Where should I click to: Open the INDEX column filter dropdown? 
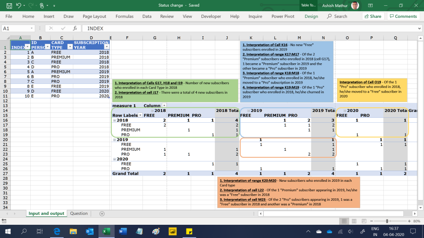click(27, 47)
